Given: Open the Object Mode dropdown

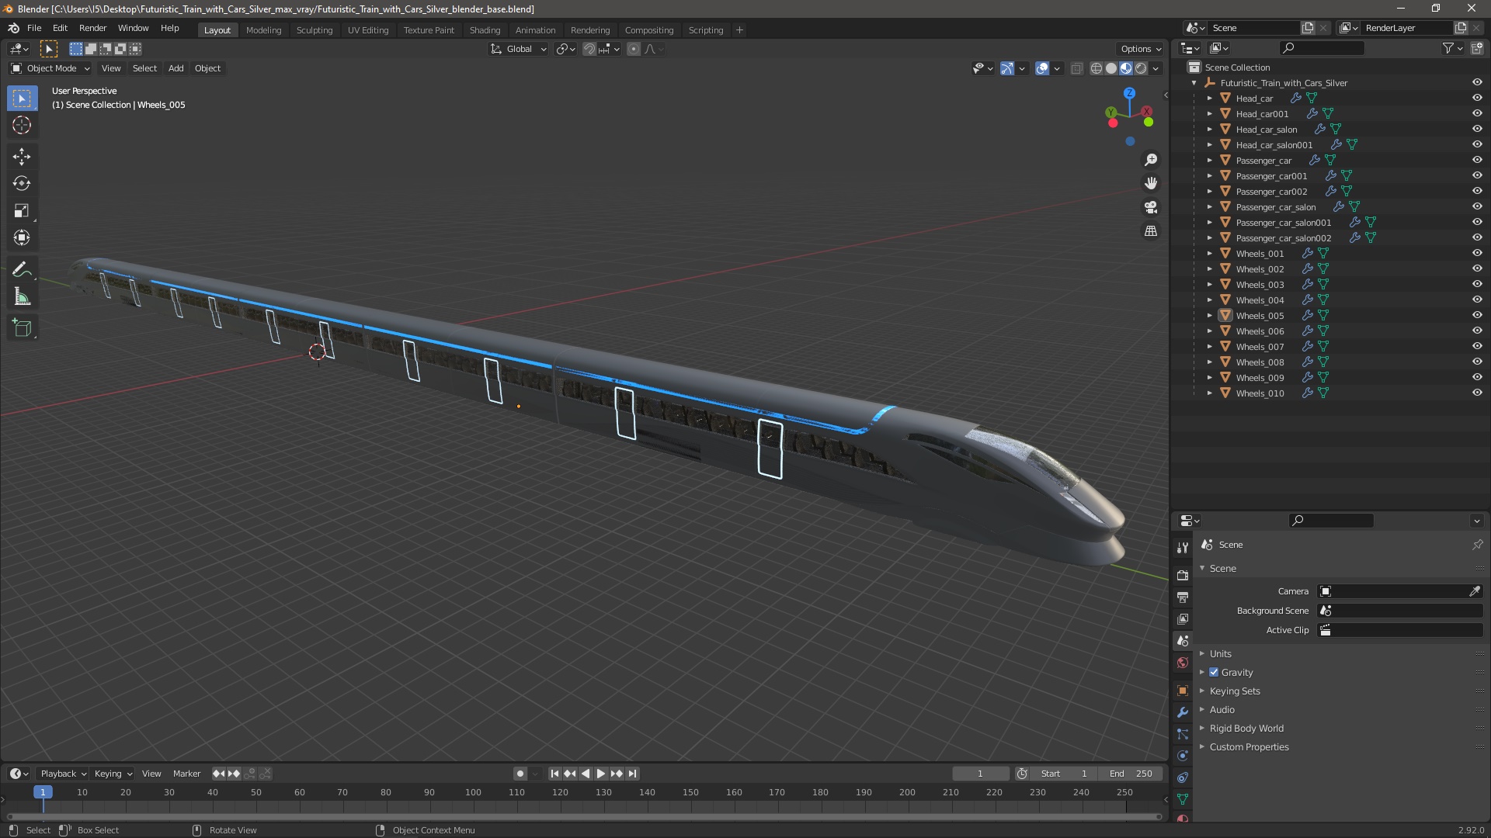Looking at the screenshot, I should pyautogui.click(x=50, y=68).
